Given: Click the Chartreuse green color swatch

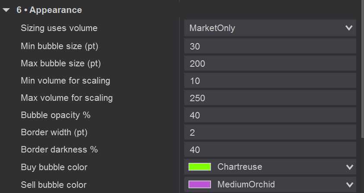Looking at the screenshot, I should (x=200, y=167).
